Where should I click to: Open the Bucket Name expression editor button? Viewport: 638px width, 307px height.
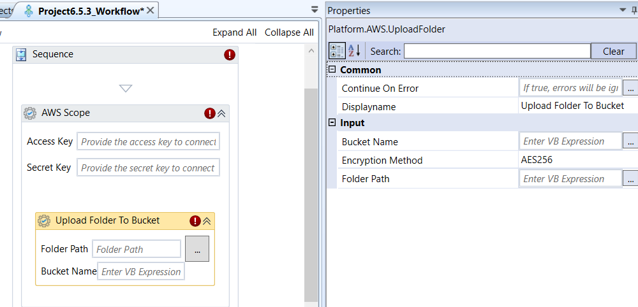tap(630, 141)
